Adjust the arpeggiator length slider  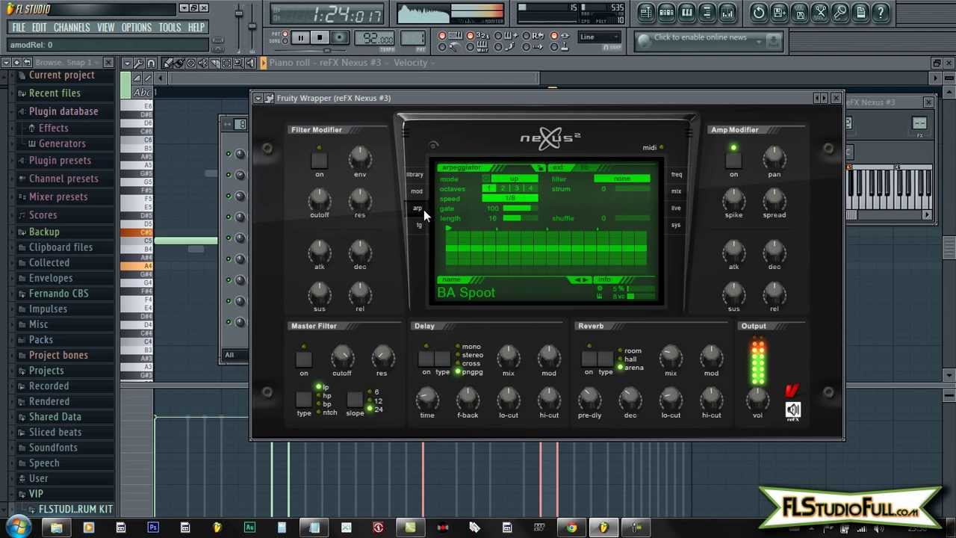(x=521, y=218)
